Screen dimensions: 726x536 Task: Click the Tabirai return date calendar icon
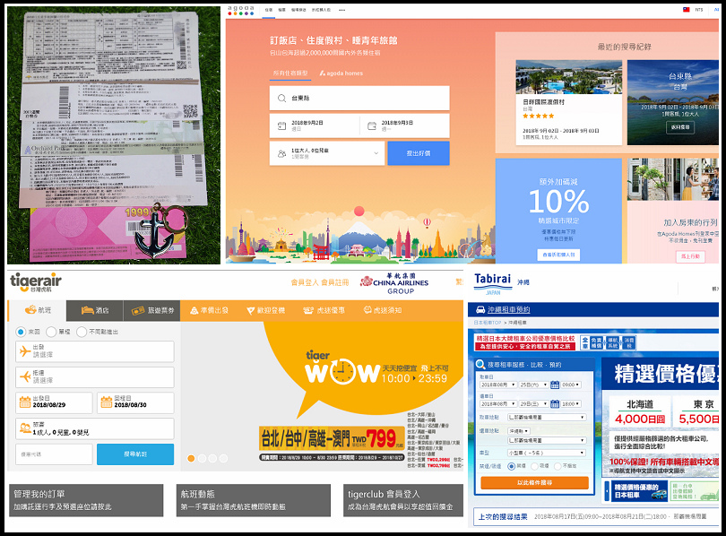(555, 403)
